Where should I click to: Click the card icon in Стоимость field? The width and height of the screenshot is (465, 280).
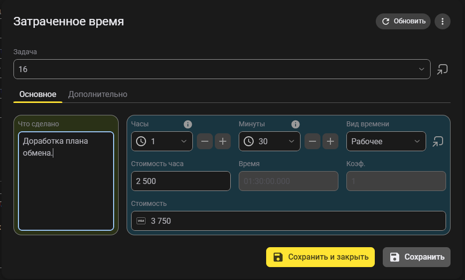click(x=141, y=221)
